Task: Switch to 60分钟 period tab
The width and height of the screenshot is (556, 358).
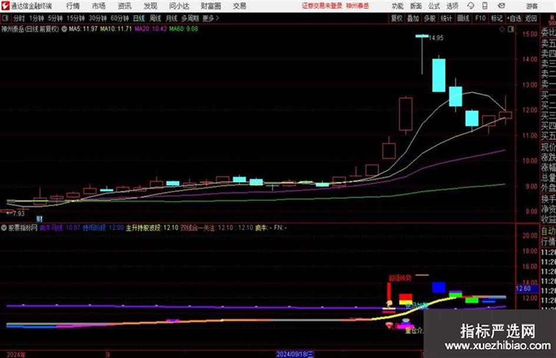Action: click(x=120, y=18)
